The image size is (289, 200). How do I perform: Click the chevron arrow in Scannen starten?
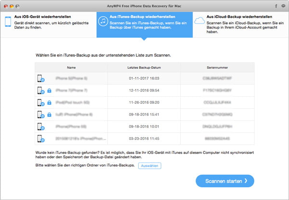click(x=246, y=181)
